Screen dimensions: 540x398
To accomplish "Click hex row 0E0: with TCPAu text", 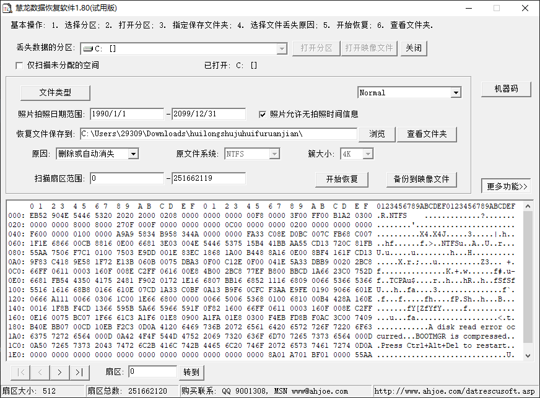I will (x=262, y=281).
